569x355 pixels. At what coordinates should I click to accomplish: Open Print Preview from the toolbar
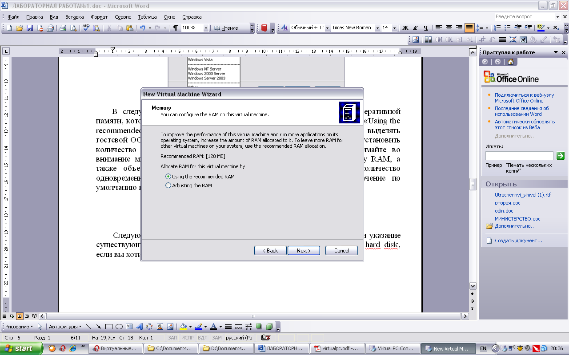click(73, 28)
